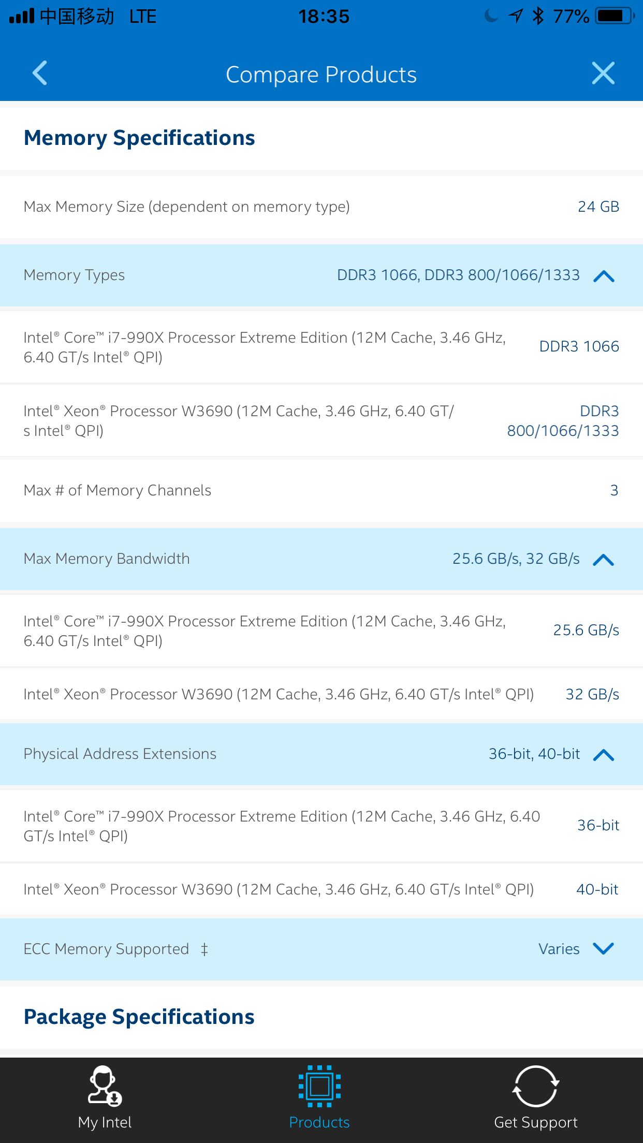643x1143 pixels.
Task: Select the Max # of Memory Channels row
Action: pyautogui.click(x=321, y=490)
